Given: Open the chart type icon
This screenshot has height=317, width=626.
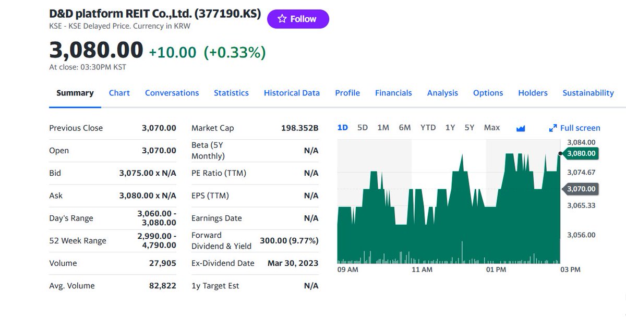Looking at the screenshot, I should pyautogui.click(x=520, y=128).
